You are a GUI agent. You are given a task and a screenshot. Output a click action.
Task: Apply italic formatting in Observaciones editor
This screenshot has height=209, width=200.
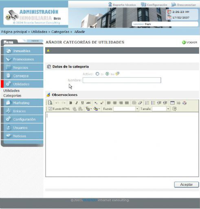click(x=77, y=103)
